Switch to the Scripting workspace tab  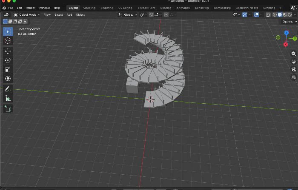point(269,8)
